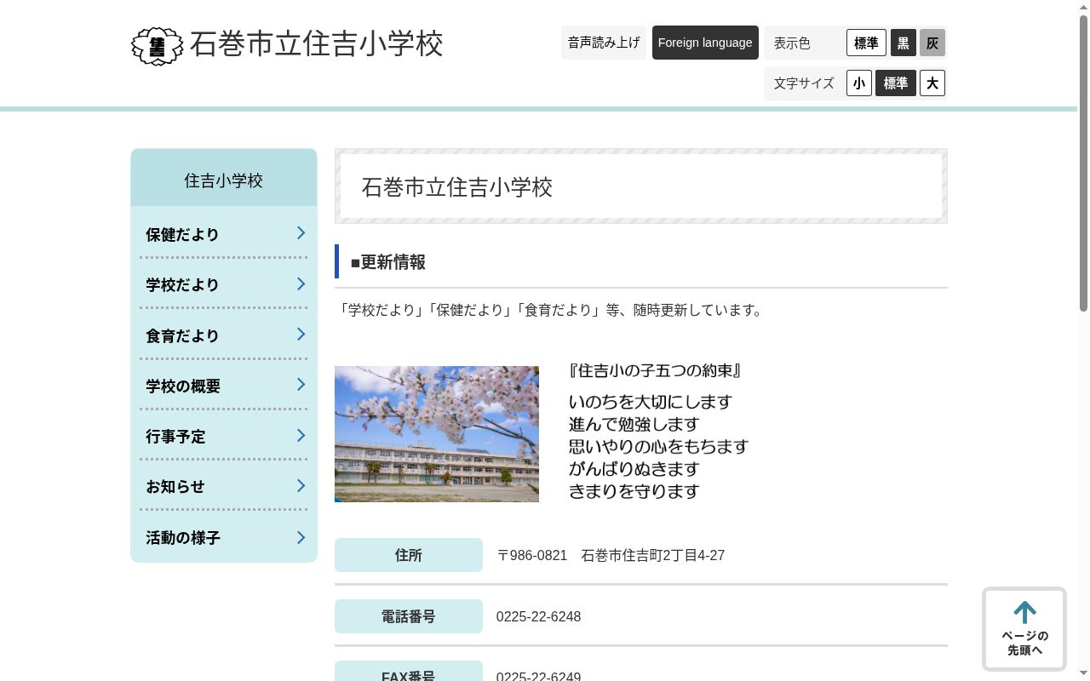1090x681 pixels.
Task: Click the 電話番号 label cell
Action: 409,616
